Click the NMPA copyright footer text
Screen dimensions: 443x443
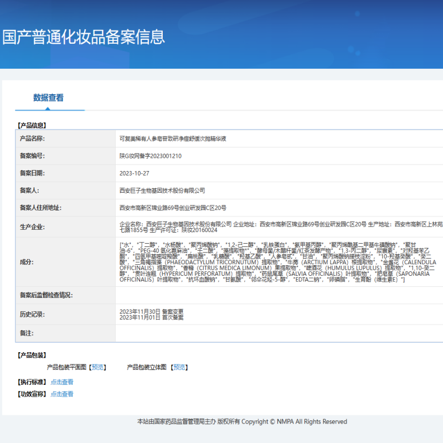242,421
